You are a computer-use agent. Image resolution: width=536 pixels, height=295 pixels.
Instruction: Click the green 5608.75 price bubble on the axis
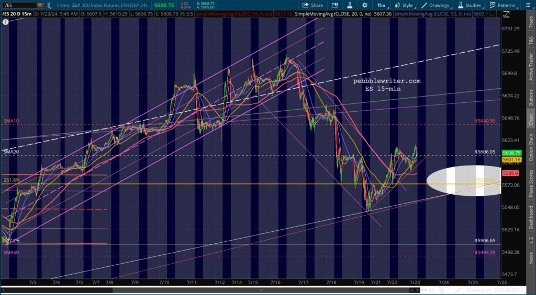coord(511,153)
